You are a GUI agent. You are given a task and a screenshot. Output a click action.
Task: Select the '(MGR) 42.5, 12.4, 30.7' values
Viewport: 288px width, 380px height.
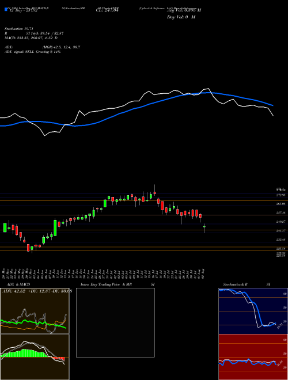(61, 47)
